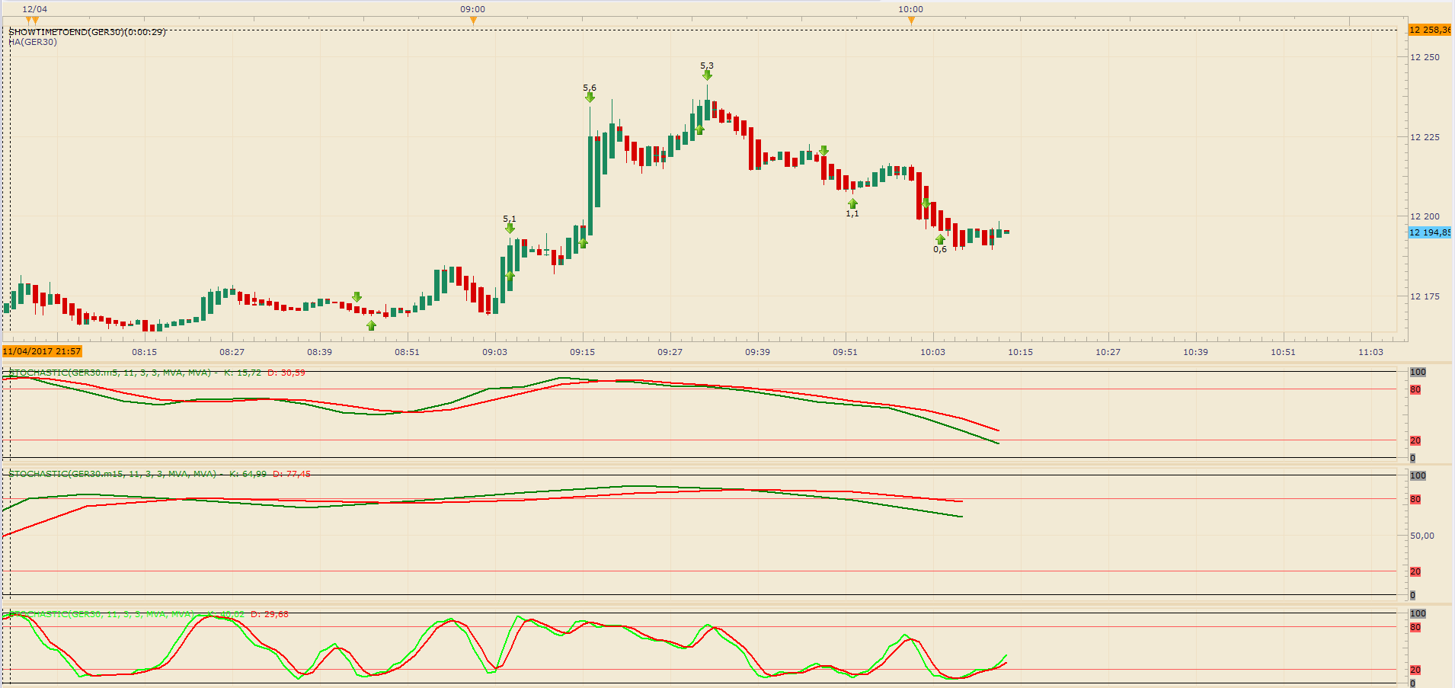This screenshot has height=688, width=1455.
Task: Click the 12 225 price axis level
Action: coord(1425,137)
